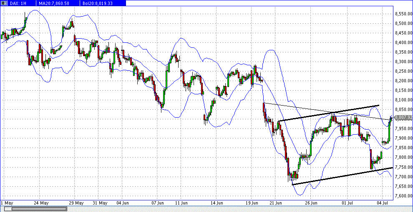
Task: Click the 07 Jun date label
Action: point(158,203)
